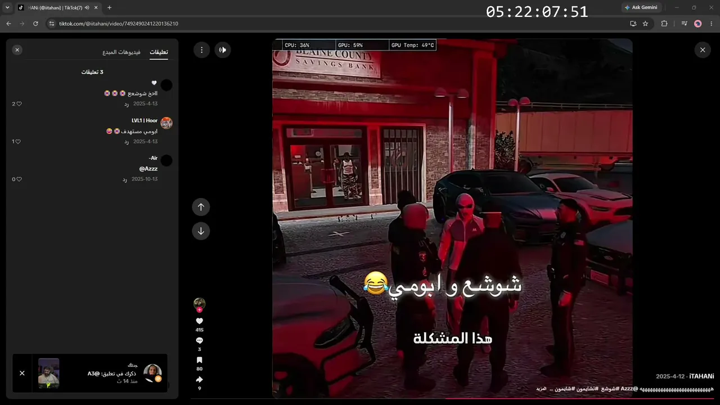Close the TikTok browser tab

click(95, 8)
